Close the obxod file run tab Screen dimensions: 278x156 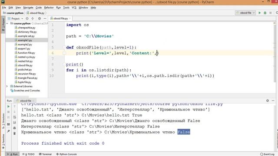[x=33, y=101]
